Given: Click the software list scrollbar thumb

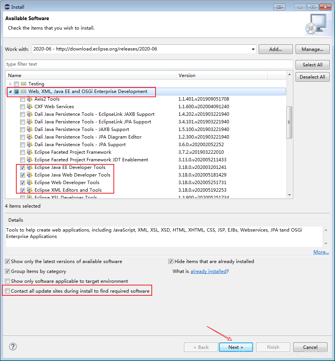Looking at the screenshot, I should (x=289, y=122).
